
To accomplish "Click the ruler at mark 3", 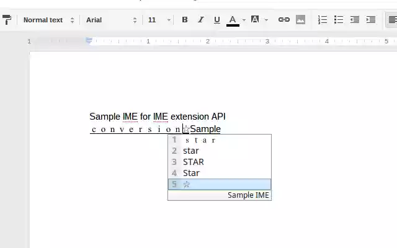I will (267, 42).
